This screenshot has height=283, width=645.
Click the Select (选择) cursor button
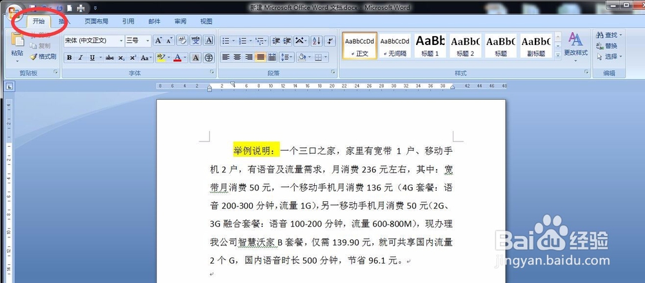(x=609, y=57)
